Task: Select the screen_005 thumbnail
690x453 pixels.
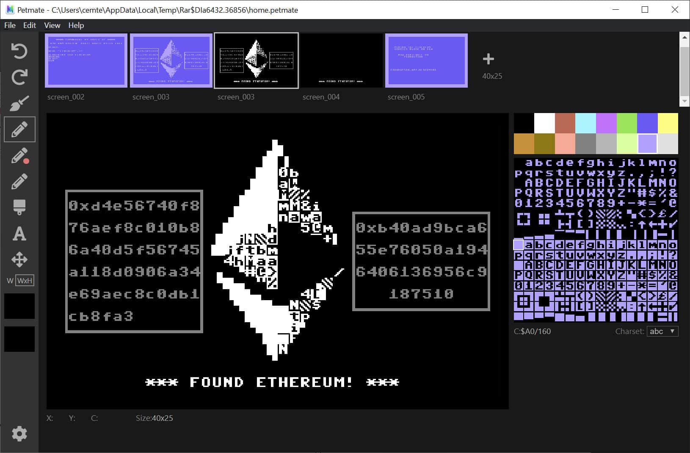Action: click(x=427, y=61)
